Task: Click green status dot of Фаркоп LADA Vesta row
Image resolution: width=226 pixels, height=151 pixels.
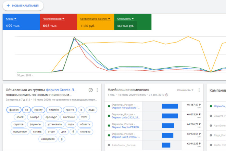Action: click(x=109, y=136)
